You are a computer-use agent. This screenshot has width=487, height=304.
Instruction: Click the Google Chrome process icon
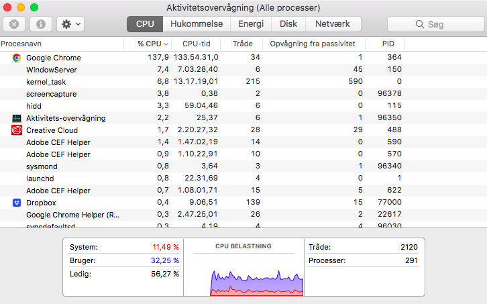tap(17, 58)
